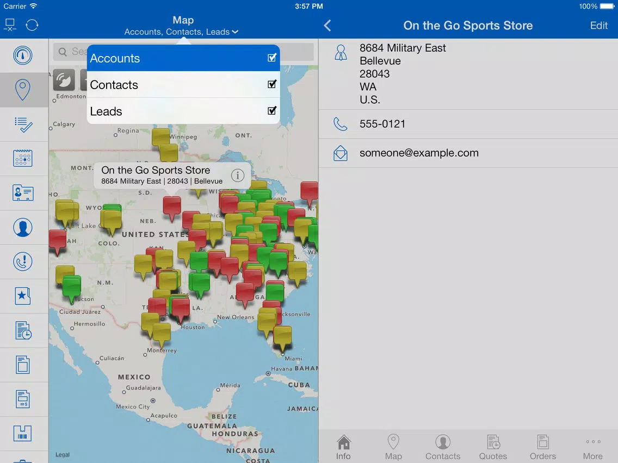Tap the On the Go Sports Store callout
618x463 pixels.
click(172, 175)
